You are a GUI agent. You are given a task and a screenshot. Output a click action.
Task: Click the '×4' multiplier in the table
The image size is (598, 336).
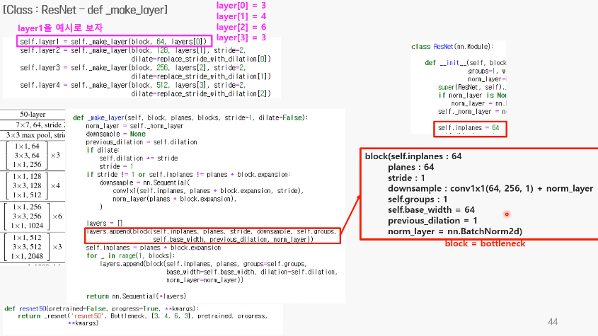pyautogui.click(x=56, y=186)
